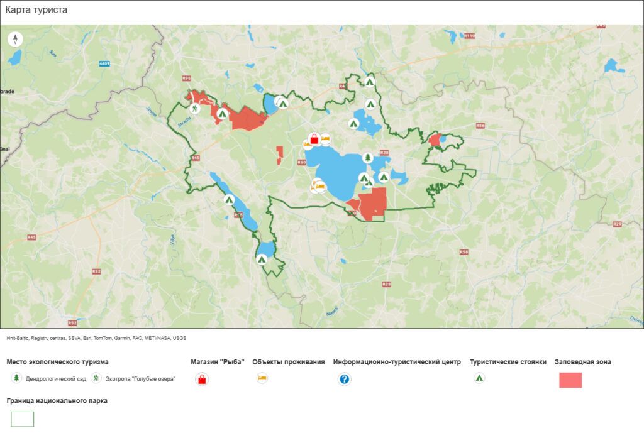Click the blue information center icon in legend

coord(345,379)
